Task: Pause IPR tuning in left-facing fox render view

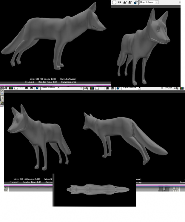Action: point(81,88)
